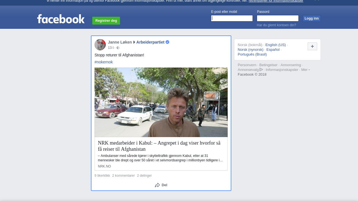The width and height of the screenshot is (358, 201).
Task: Click the Del share arrow icon
Action: click(x=157, y=185)
